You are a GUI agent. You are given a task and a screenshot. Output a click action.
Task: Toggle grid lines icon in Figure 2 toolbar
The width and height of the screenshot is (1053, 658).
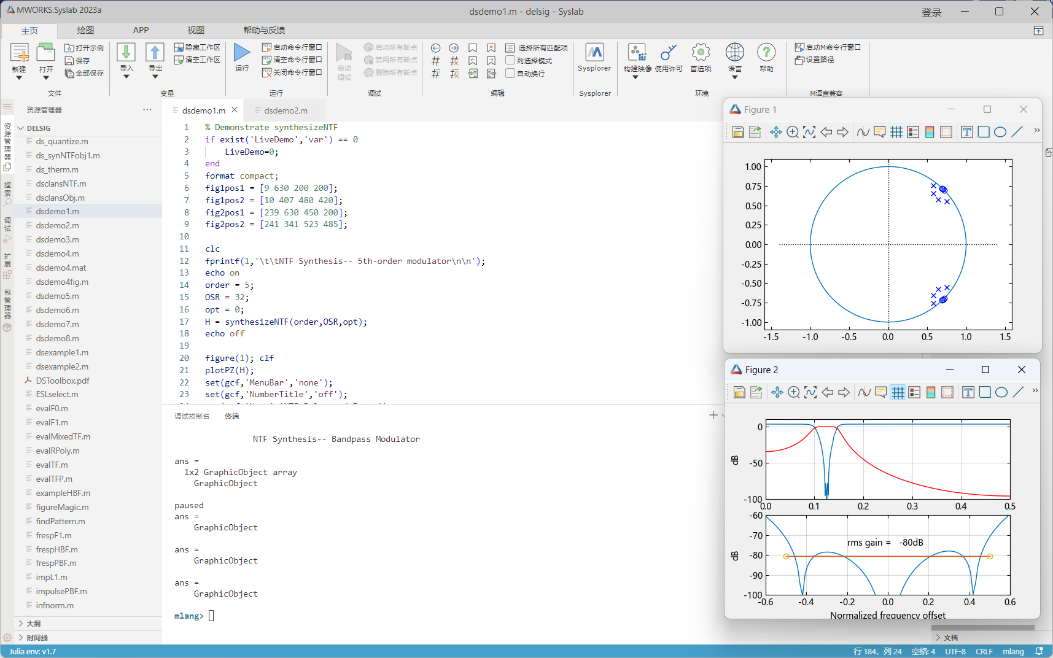coord(898,393)
